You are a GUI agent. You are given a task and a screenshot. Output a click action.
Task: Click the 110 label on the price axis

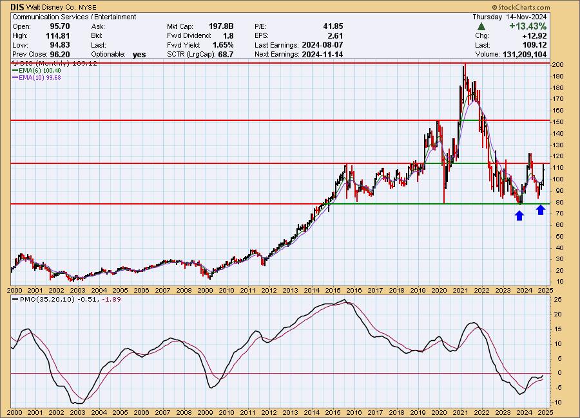[558, 168]
